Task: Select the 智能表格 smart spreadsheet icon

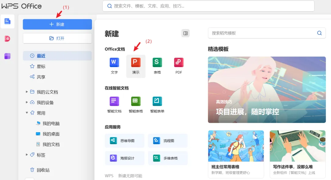Action: point(136,101)
